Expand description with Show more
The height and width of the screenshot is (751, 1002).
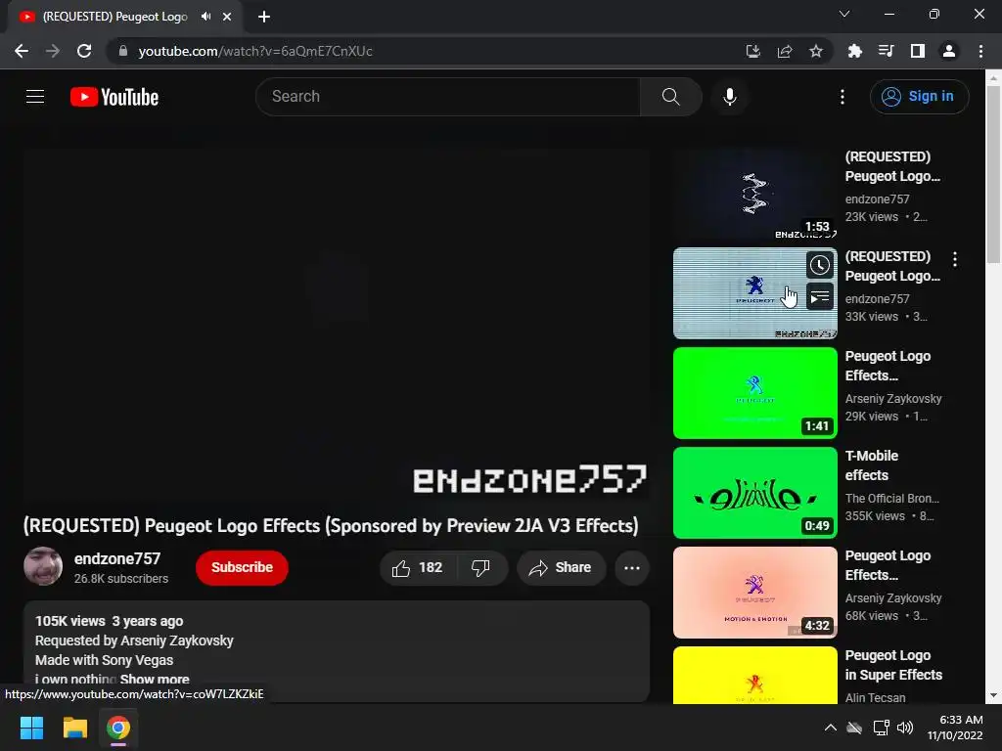point(155,680)
